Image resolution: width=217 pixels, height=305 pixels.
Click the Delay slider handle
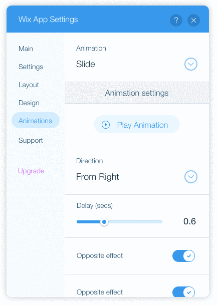[x=104, y=222]
